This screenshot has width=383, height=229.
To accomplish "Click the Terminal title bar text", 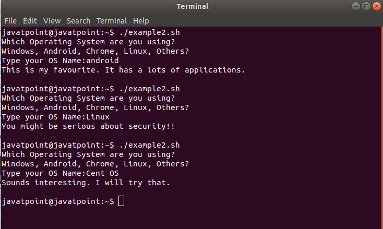I will click(192, 6).
